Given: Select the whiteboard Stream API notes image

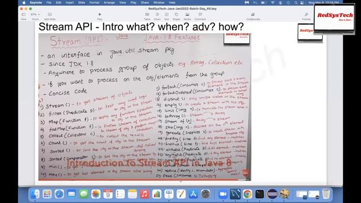Looking at the screenshot, I should click(x=144, y=107).
